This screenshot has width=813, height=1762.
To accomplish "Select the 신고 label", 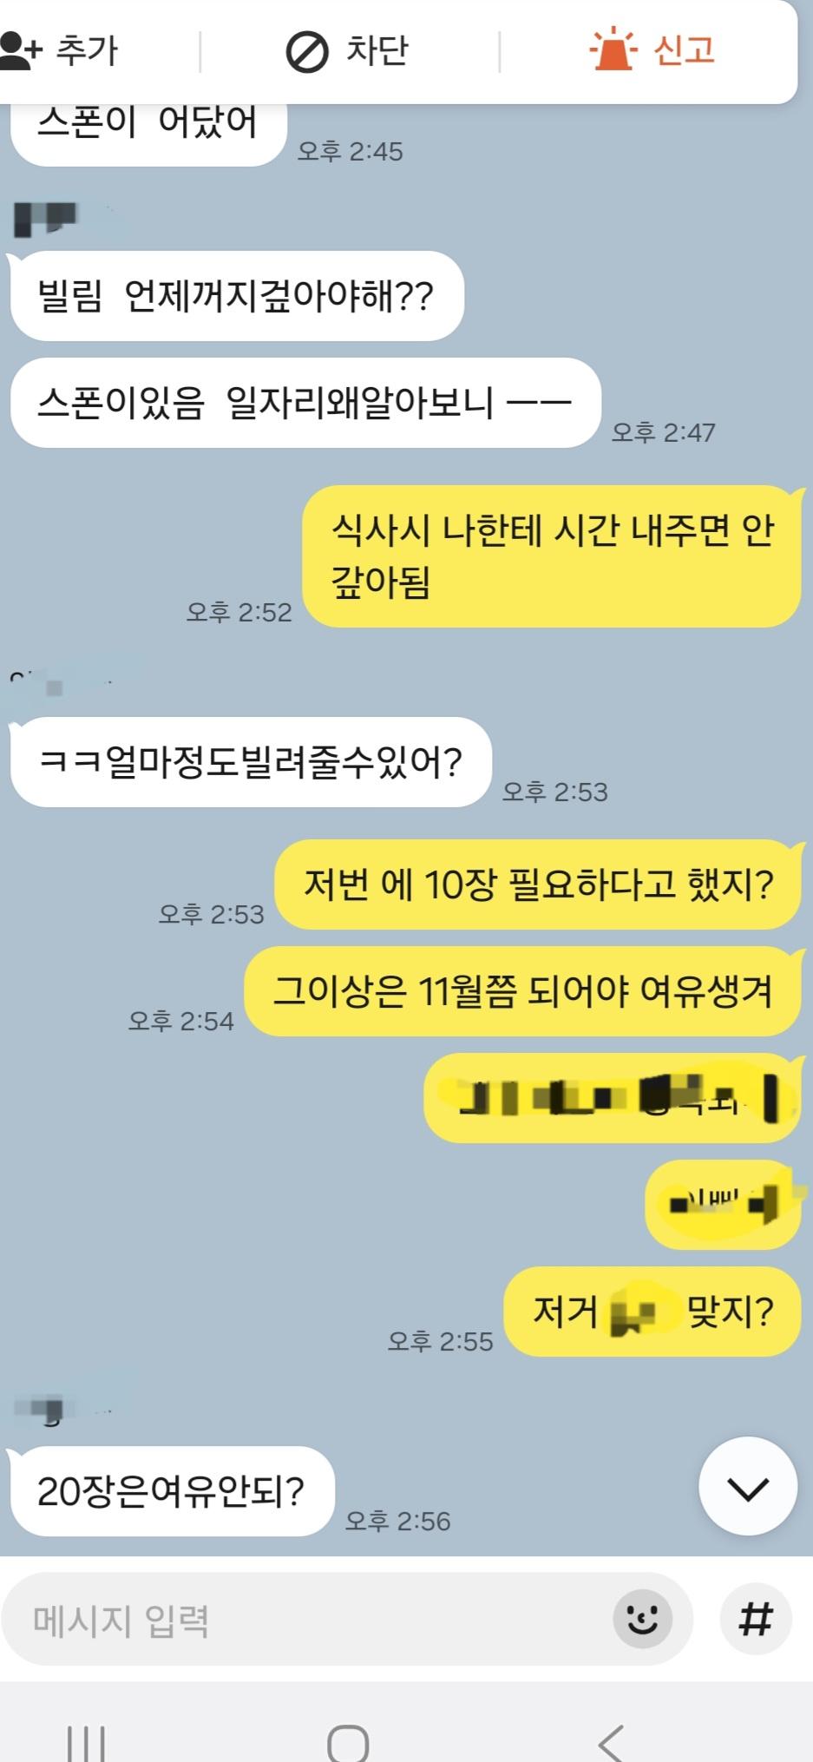I will point(684,49).
